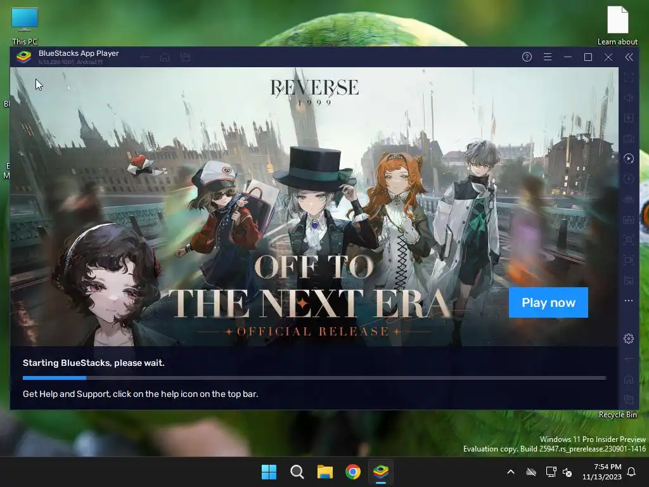The height and width of the screenshot is (487, 649).
Task: Click the dim circular icon below the play icon
Action: (x=628, y=179)
